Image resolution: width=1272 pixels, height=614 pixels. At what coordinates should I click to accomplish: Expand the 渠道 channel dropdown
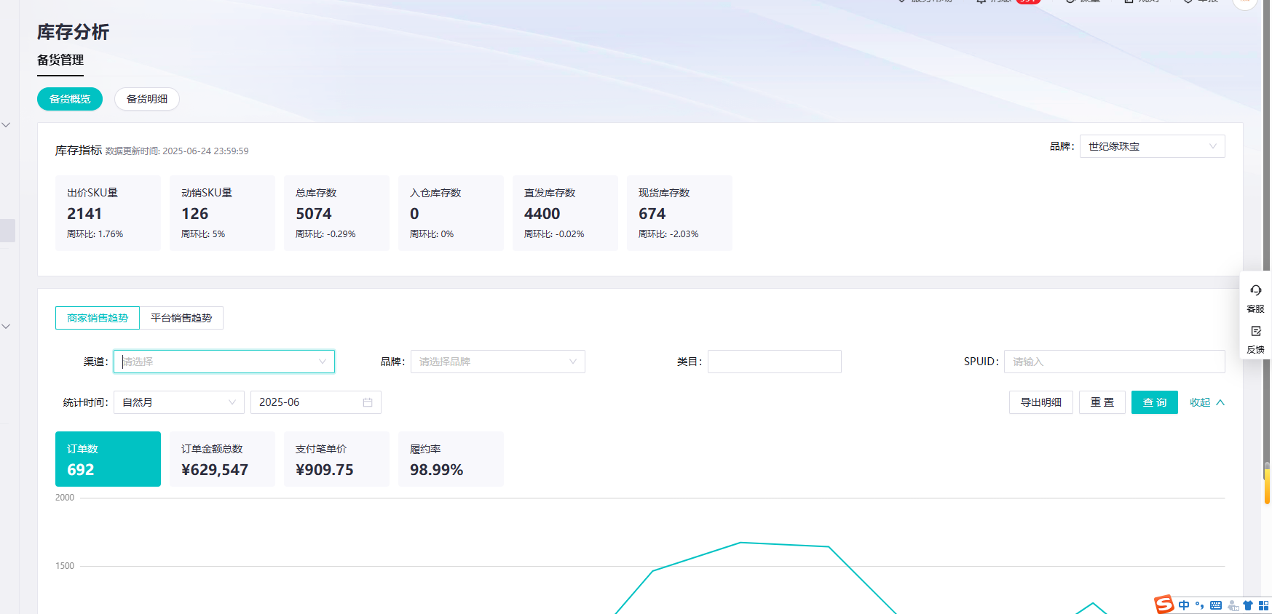click(x=224, y=362)
